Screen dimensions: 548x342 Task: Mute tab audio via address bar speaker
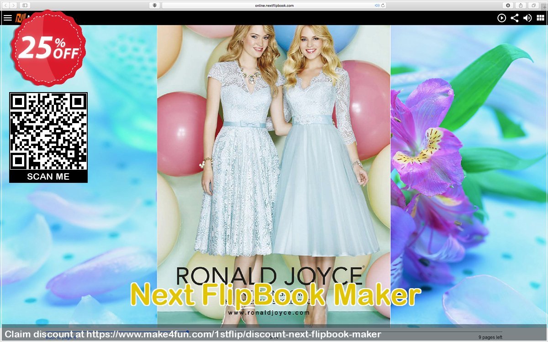click(x=377, y=5)
